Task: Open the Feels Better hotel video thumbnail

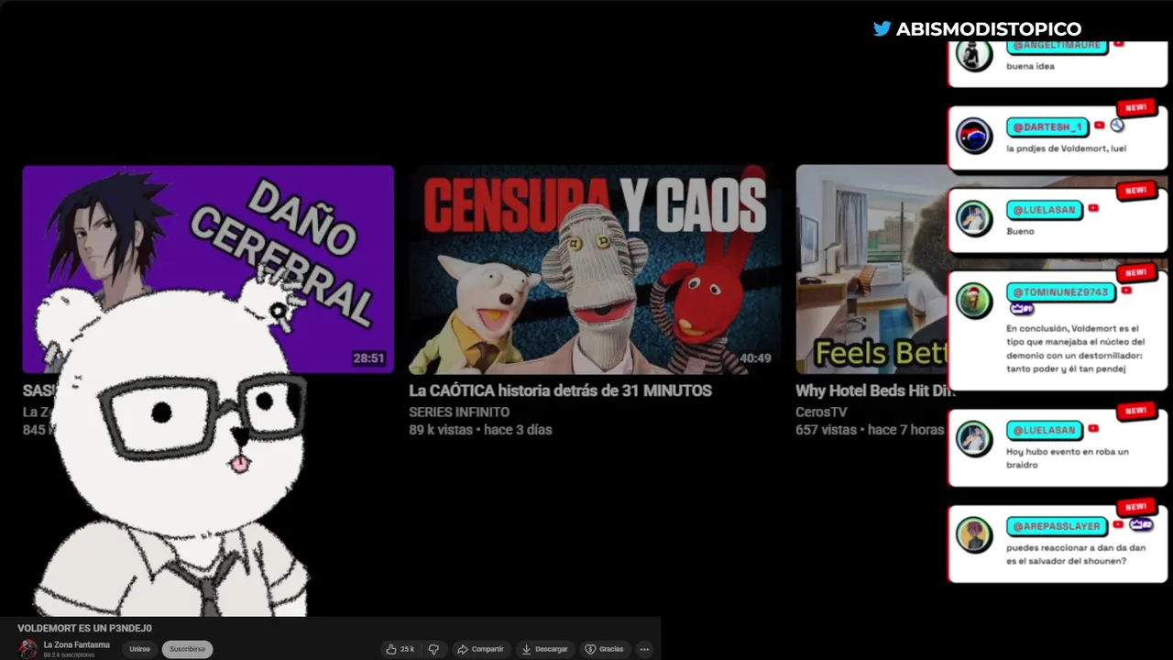Action: pyautogui.click(x=872, y=269)
